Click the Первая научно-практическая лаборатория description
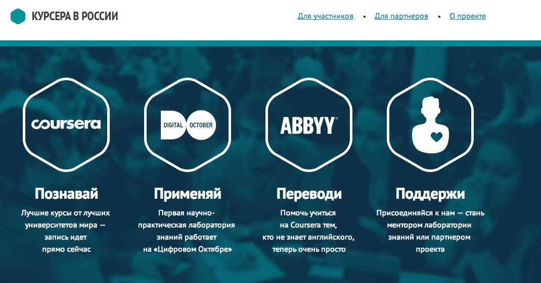Screen dimensions: 541x283 pos(187,231)
